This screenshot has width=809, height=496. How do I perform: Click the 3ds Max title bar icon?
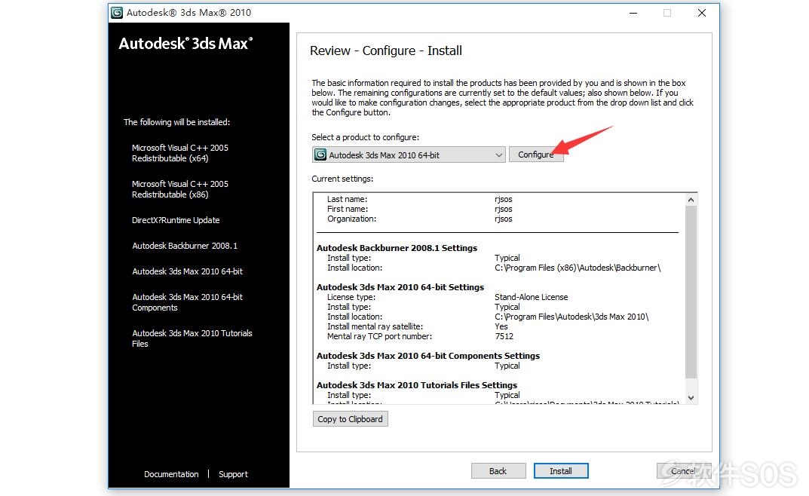(117, 12)
